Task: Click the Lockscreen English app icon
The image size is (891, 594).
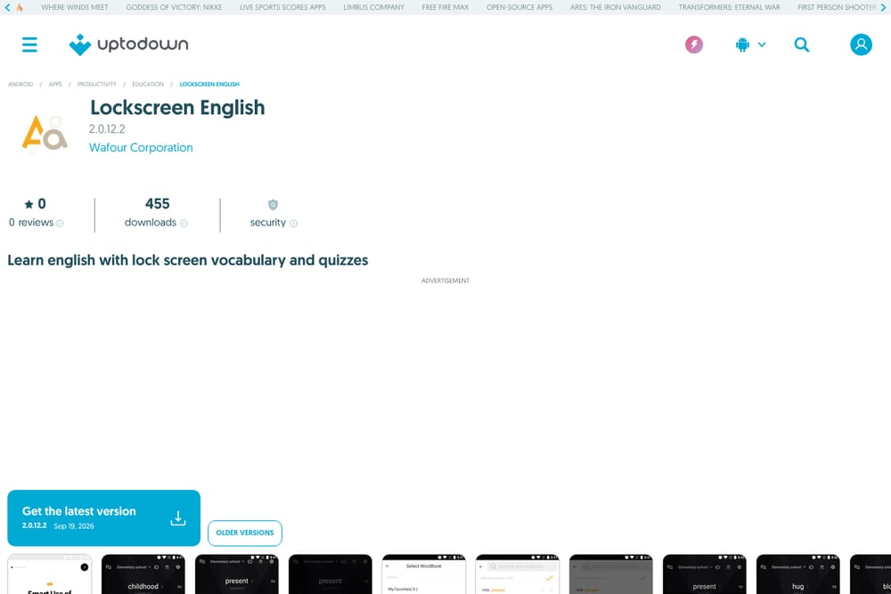Action: click(45, 134)
